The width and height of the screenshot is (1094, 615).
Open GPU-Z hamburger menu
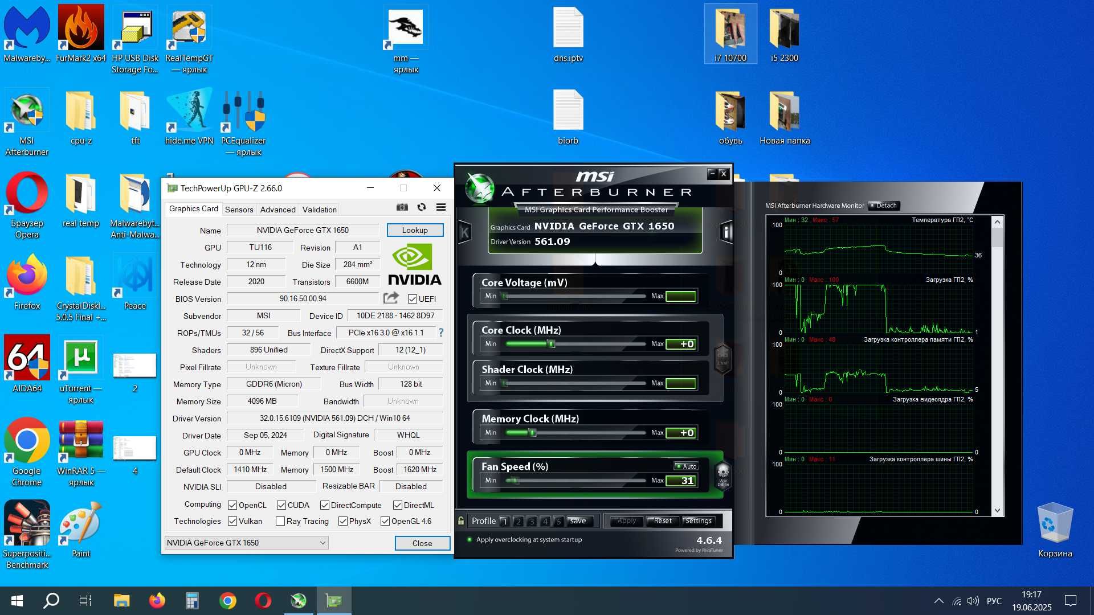pyautogui.click(x=441, y=207)
